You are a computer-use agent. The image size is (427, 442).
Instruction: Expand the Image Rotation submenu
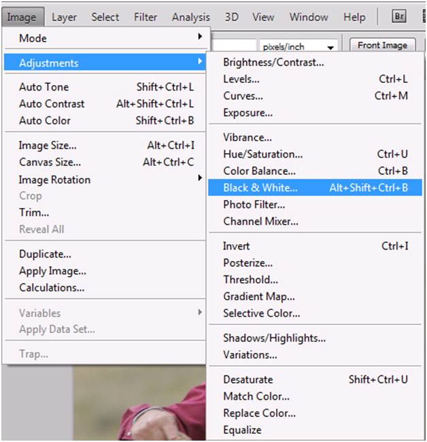pos(105,180)
